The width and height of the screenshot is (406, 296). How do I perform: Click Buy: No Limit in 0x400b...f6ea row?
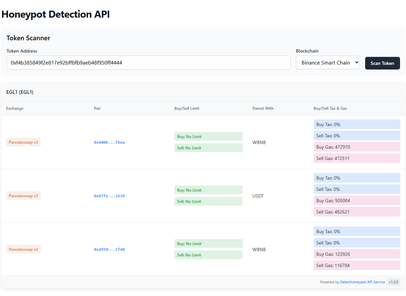[208, 136]
